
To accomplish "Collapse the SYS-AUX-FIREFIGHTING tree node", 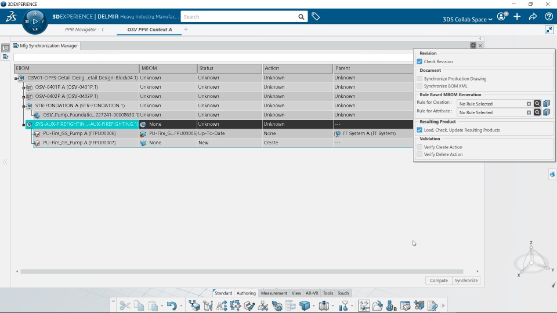I will [x=24, y=125].
